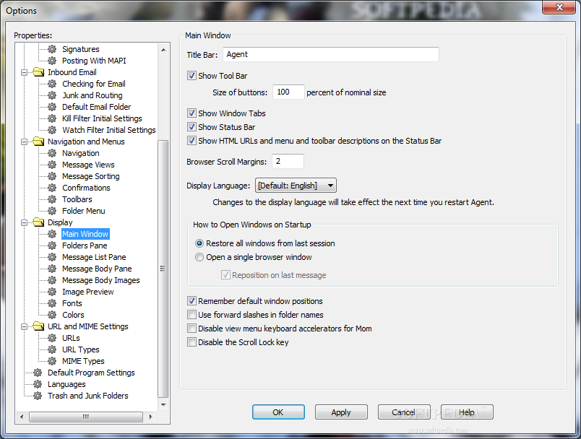
Task: Select URL Types in the tree
Action: [81, 349]
